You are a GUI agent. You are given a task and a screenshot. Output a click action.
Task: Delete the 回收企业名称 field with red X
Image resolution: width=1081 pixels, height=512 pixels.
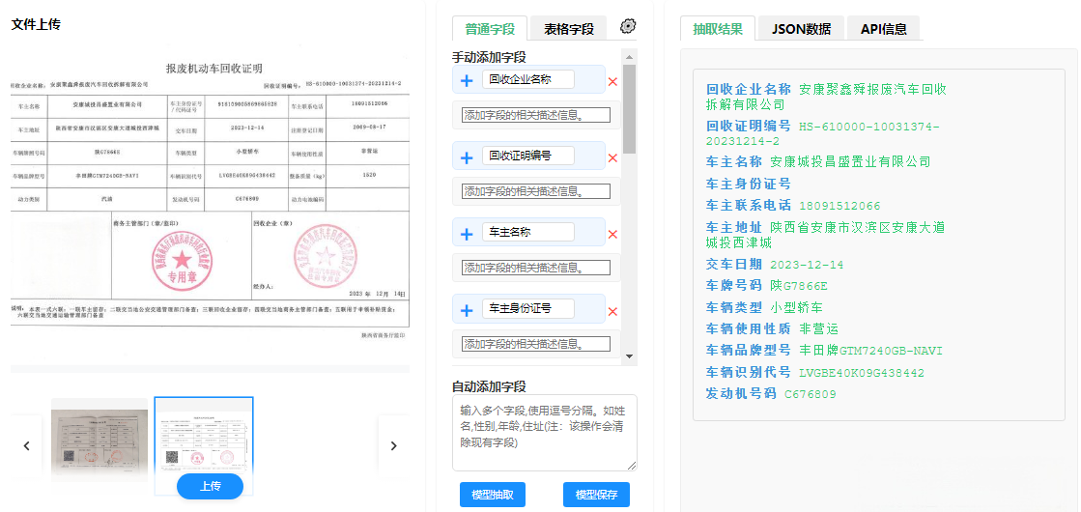pos(612,81)
